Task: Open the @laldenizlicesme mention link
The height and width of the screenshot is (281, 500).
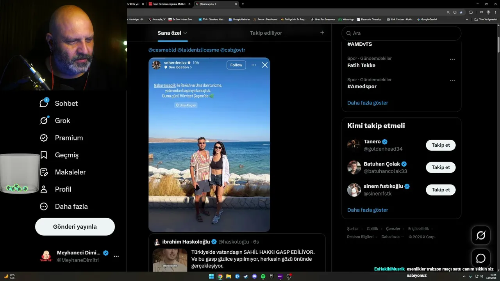Action: tap(198, 50)
